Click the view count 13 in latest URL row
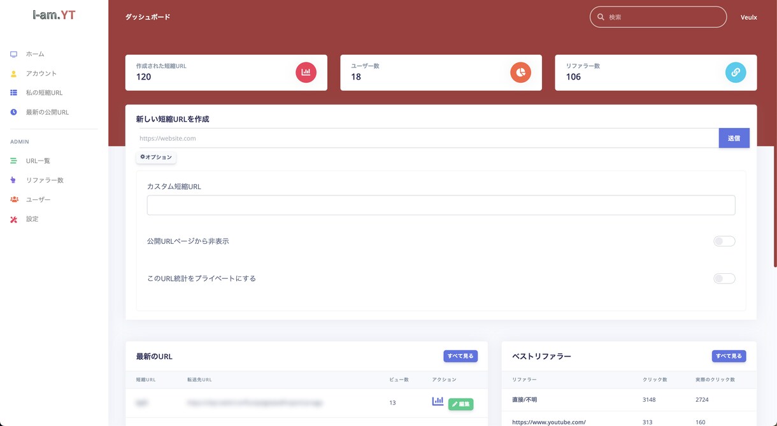The image size is (777, 426). 392,403
